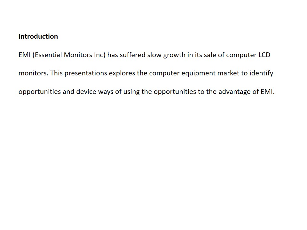Viewport: 307px width, 230px height.
Task: Click the Introduction heading
Action: point(38,36)
